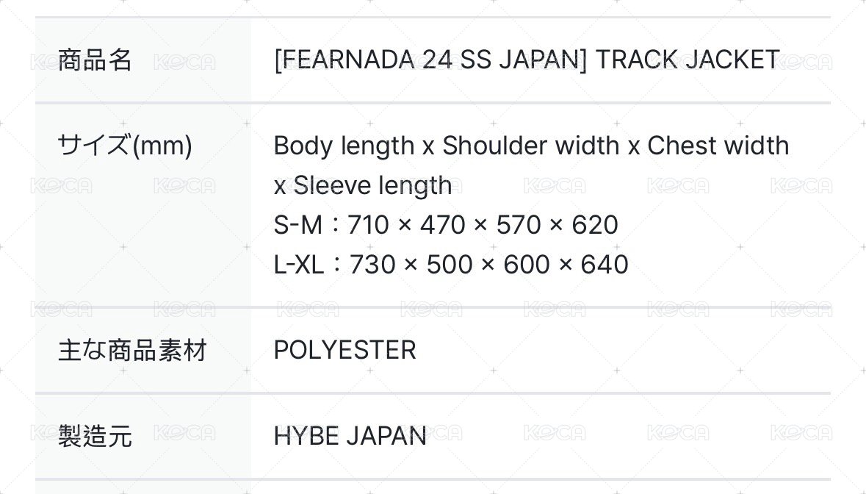Viewport: 866px width, 494px height.
Task: Click the 製造元 row label
Action: 95,436
